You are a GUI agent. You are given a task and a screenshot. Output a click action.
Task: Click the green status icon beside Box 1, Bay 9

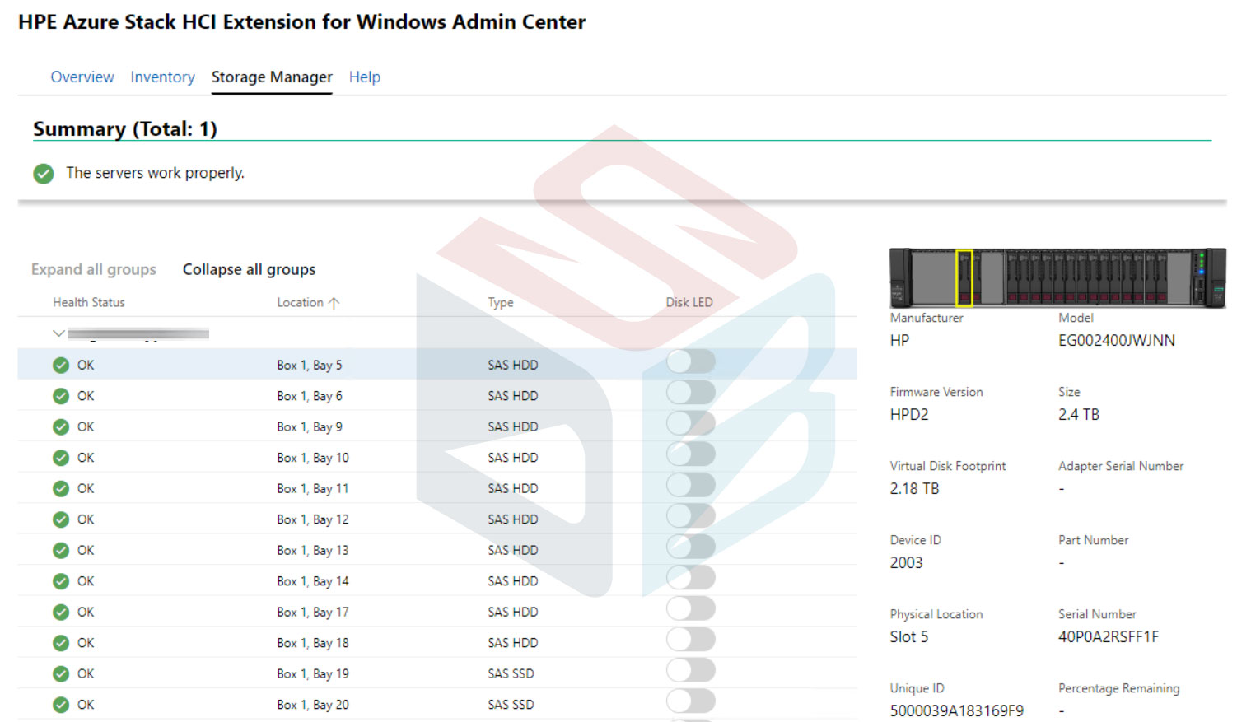61,426
